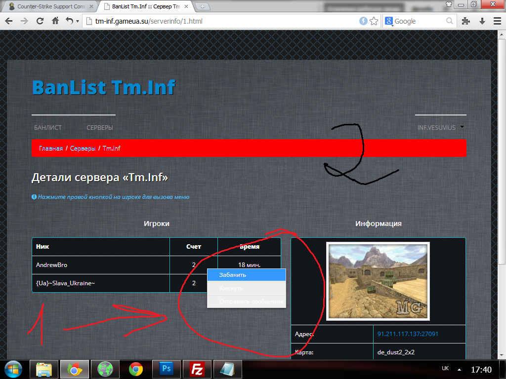Click the 17:40 system clock
Screen dimensions: 506x379
pos(481,370)
